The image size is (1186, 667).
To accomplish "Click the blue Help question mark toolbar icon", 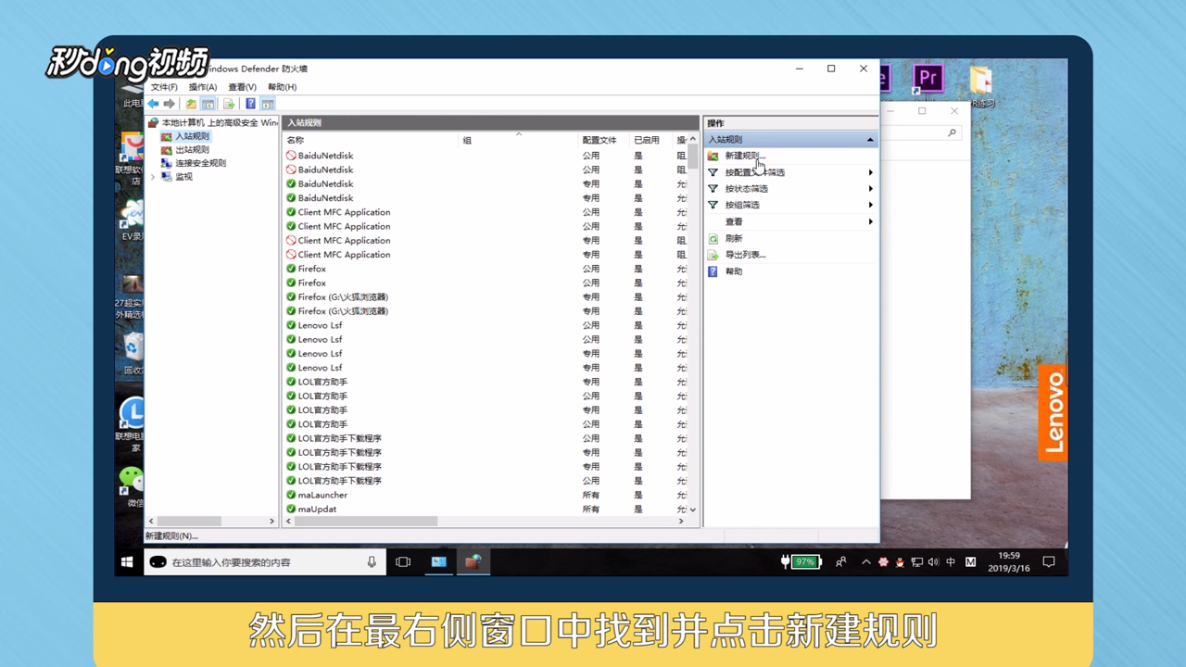I will (250, 104).
